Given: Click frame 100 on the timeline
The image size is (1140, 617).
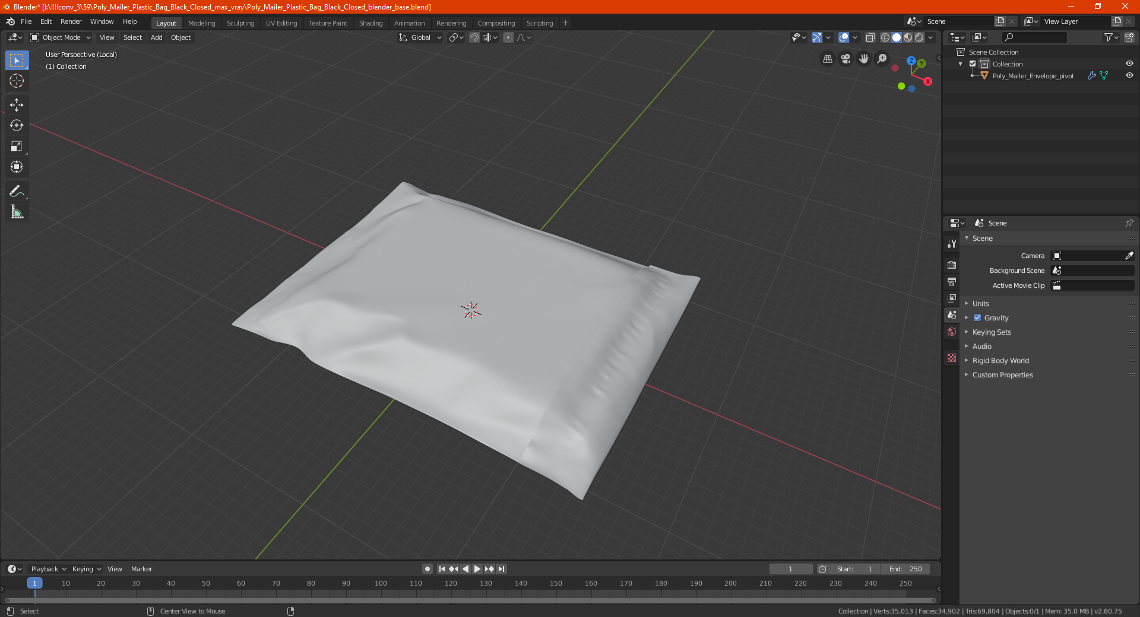Looking at the screenshot, I should point(381,583).
